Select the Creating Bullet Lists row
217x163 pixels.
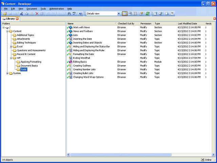click(x=139, y=73)
